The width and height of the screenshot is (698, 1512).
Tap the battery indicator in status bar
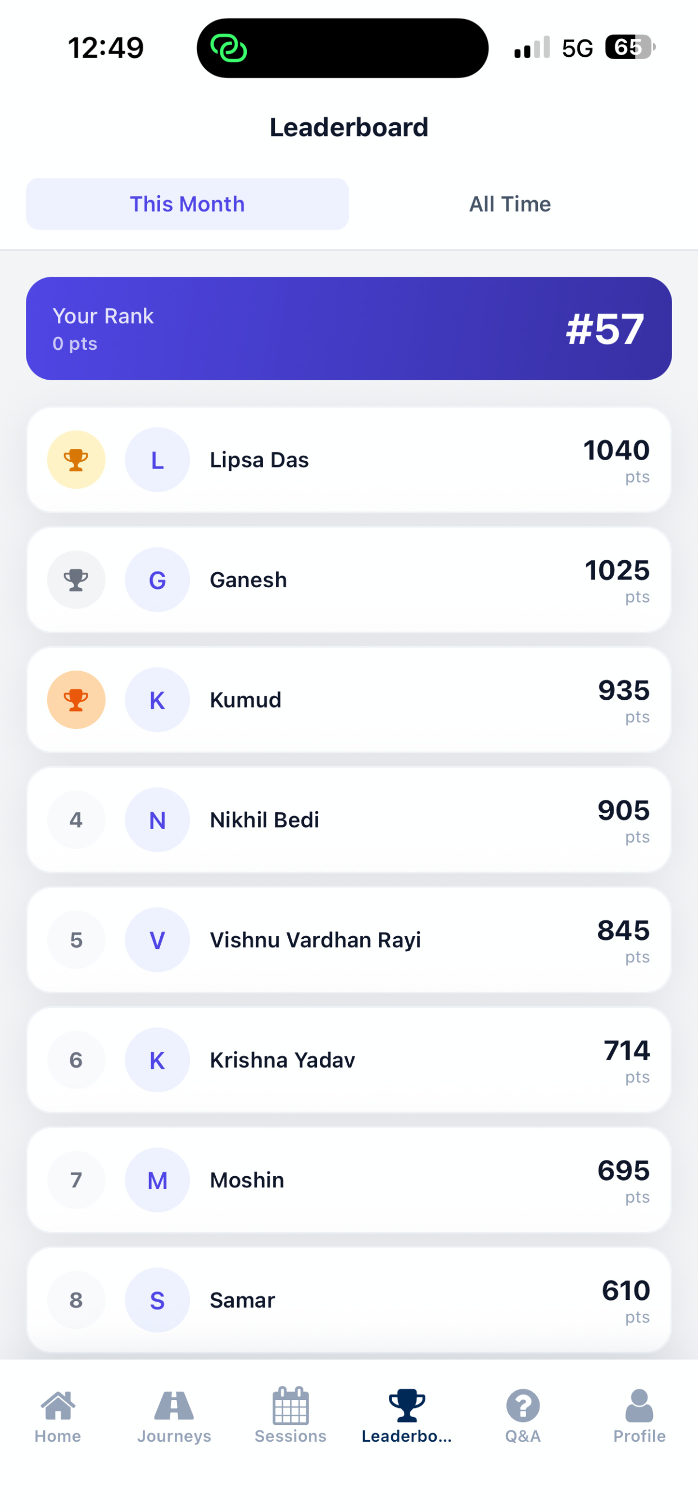pos(631,47)
